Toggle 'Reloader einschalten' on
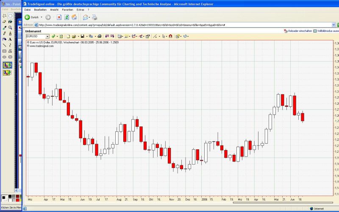The height and width of the screenshot is (212, 339). 298,31
